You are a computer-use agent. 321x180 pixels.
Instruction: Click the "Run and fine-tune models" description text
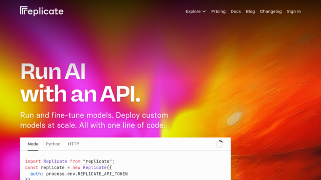tap(94, 120)
